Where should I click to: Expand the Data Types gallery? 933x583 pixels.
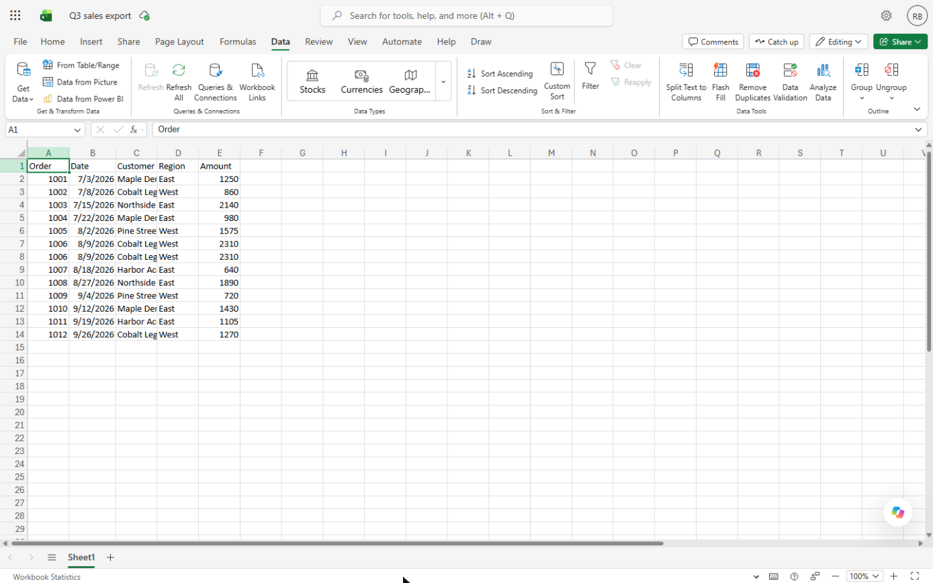coord(443,81)
